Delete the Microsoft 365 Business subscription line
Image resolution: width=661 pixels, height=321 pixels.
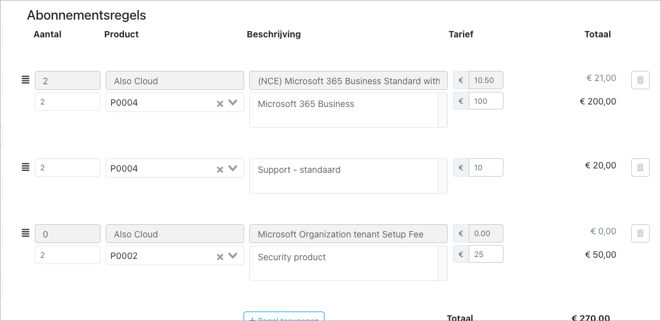tap(640, 80)
